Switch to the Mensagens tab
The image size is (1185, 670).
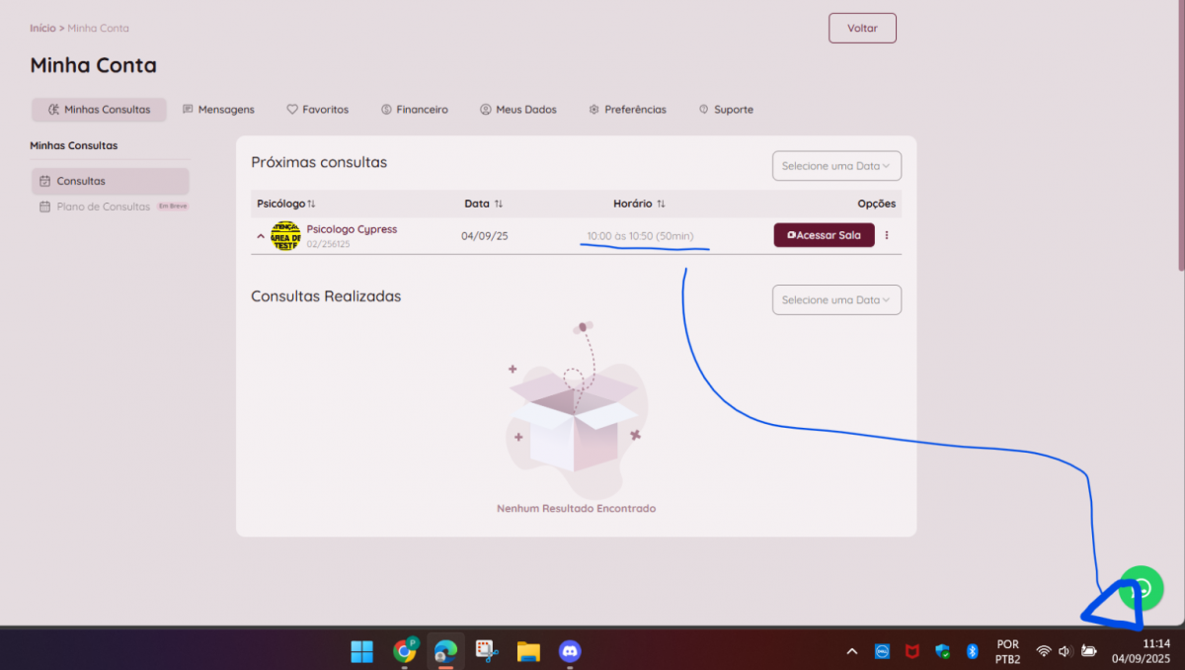(x=218, y=110)
